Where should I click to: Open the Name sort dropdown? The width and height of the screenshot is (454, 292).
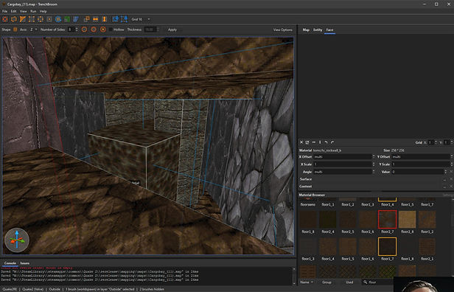[307, 282]
